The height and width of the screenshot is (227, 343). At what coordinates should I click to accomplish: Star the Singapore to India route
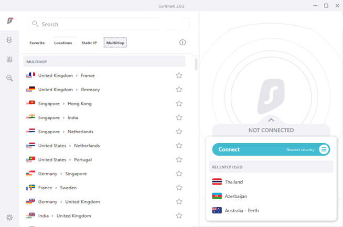[x=179, y=117]
